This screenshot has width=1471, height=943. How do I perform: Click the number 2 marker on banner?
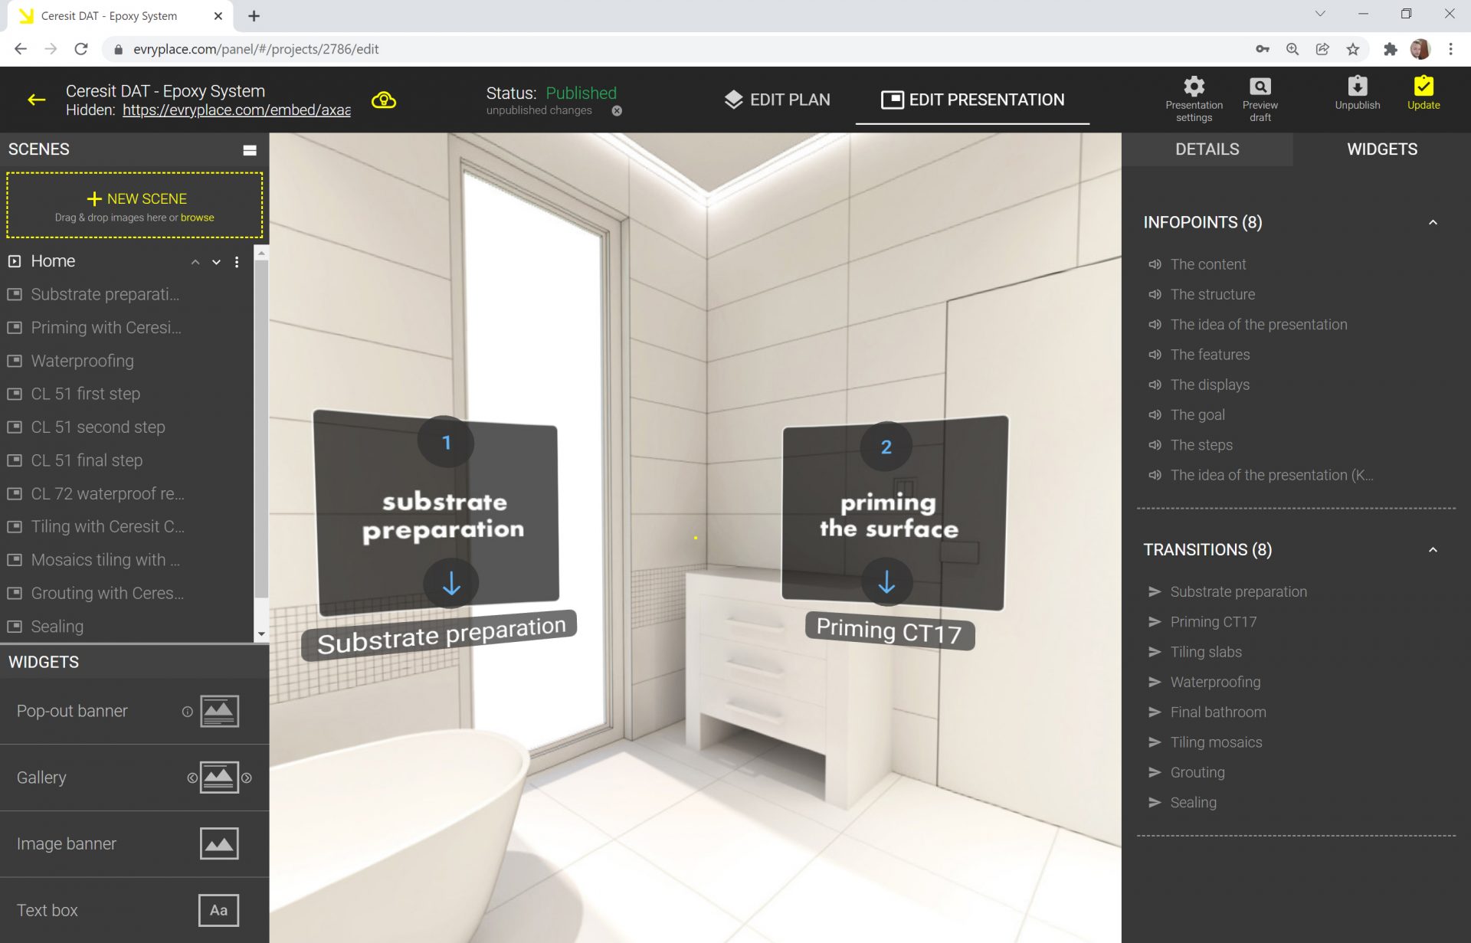tap(886, 447)
